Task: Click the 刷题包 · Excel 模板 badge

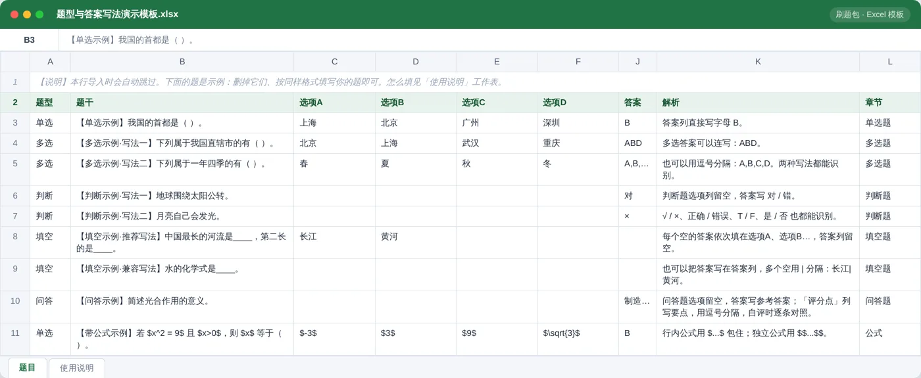Action: (870, 14)
